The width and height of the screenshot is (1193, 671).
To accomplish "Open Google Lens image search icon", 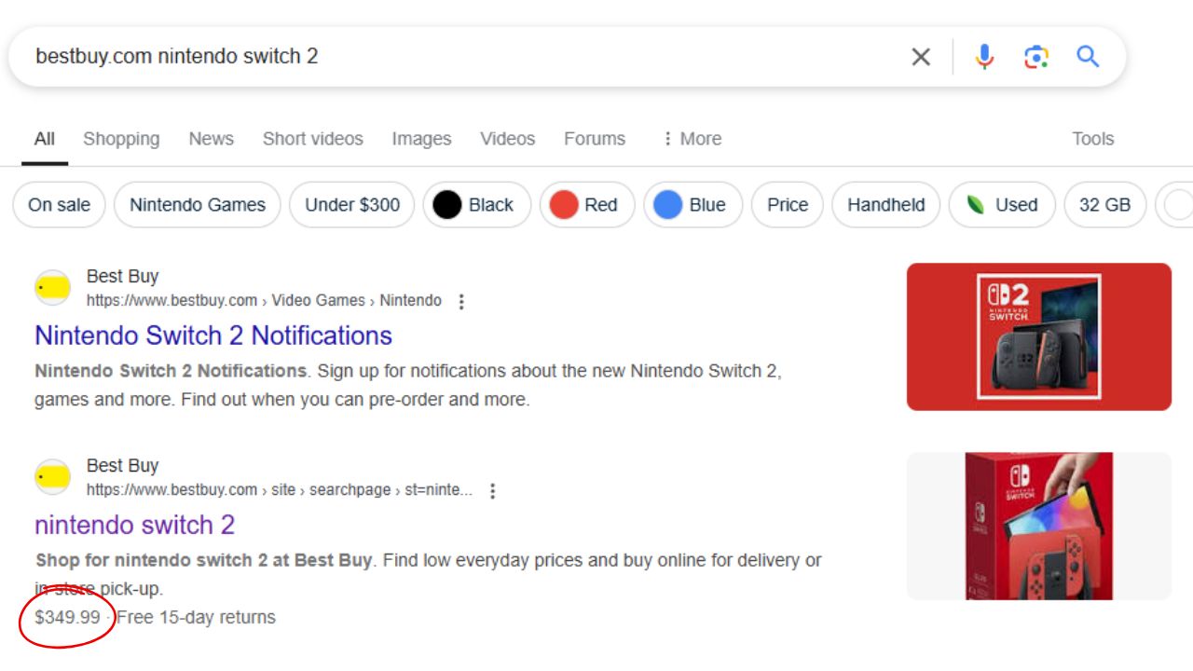I will 1036,57.
